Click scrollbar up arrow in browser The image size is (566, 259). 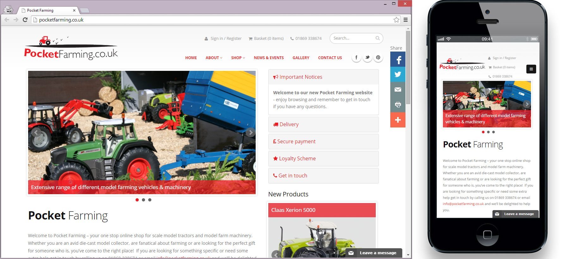pos(408,28)
